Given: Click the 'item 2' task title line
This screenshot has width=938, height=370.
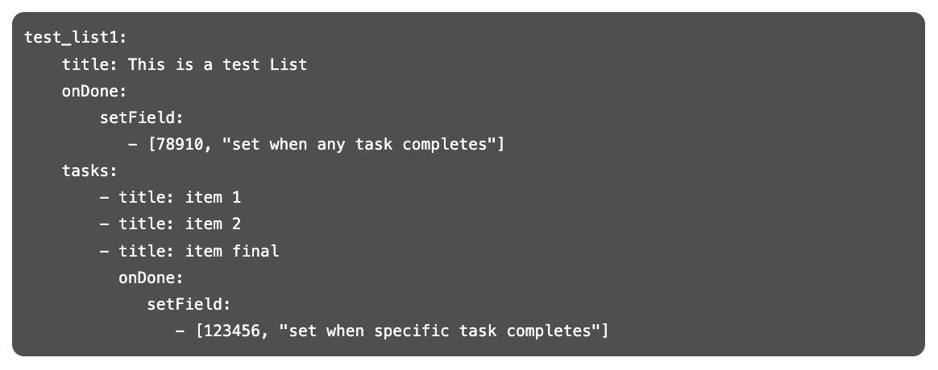Looking at the screenshot, I should (171, 224).
